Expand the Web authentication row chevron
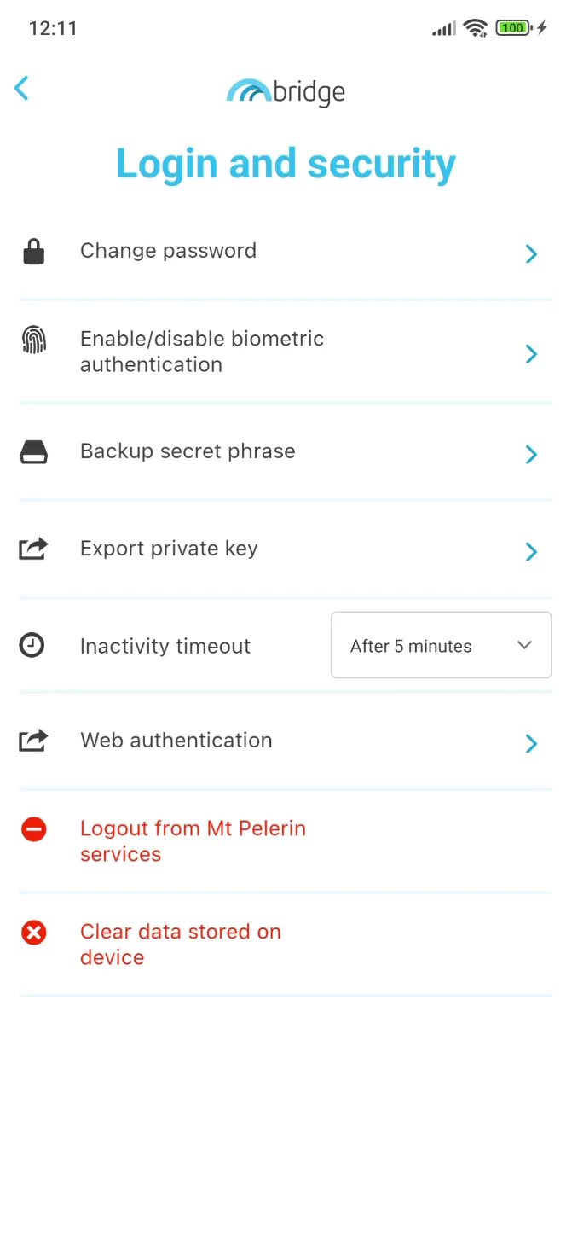 point(530,743)
